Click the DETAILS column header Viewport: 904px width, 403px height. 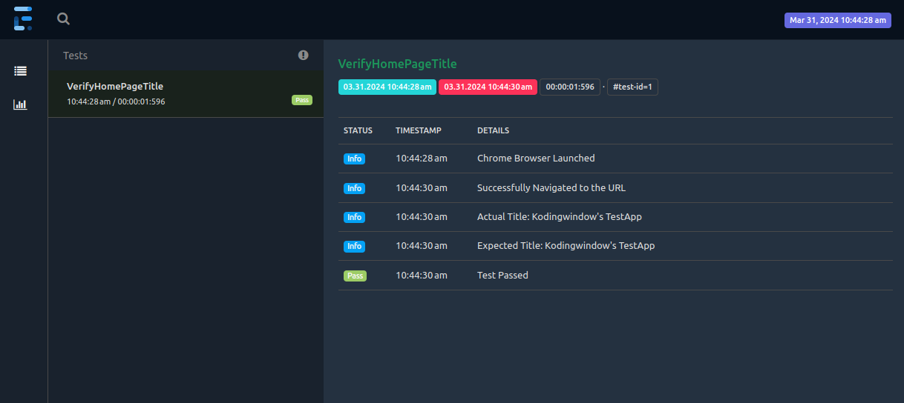click(x=494, y=130)
